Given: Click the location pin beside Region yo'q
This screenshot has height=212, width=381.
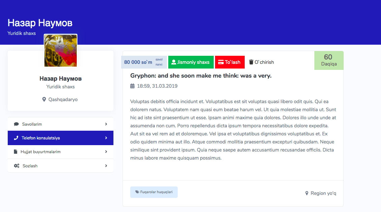Looking at the screenshot, I should point(307,193).
